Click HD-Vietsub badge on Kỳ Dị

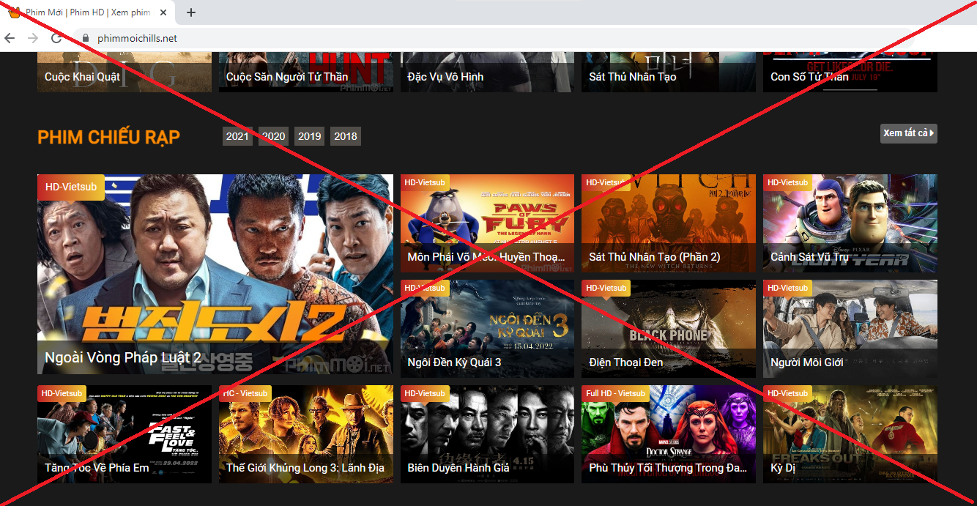click(x=788, y=393)
